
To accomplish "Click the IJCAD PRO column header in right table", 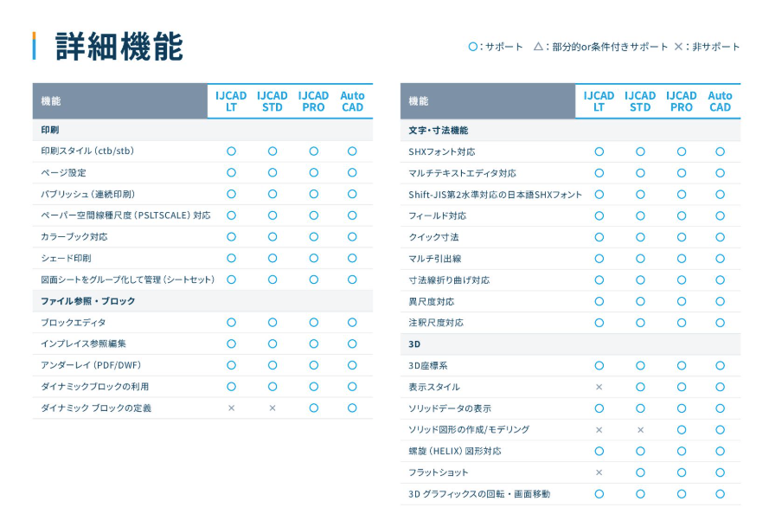I will (682, 101).
